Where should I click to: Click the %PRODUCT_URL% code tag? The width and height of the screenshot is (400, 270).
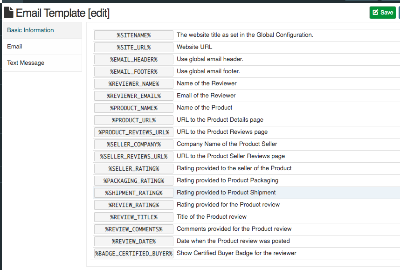tap(134, 120)
